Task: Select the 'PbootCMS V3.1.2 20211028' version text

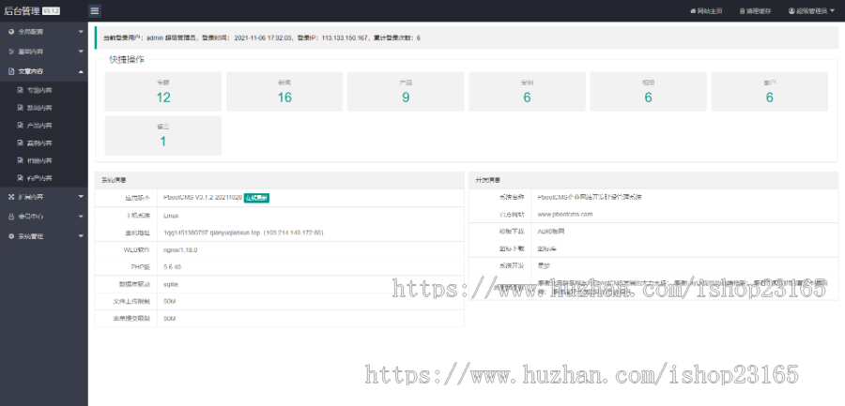Action: coord(202,198)
